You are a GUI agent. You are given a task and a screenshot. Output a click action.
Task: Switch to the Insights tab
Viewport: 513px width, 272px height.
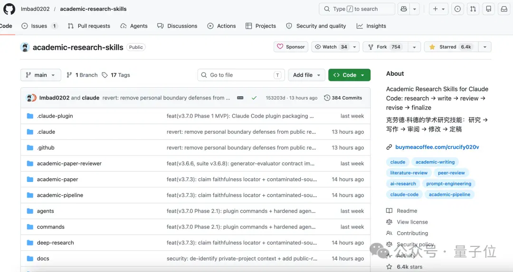coord(371,26)
